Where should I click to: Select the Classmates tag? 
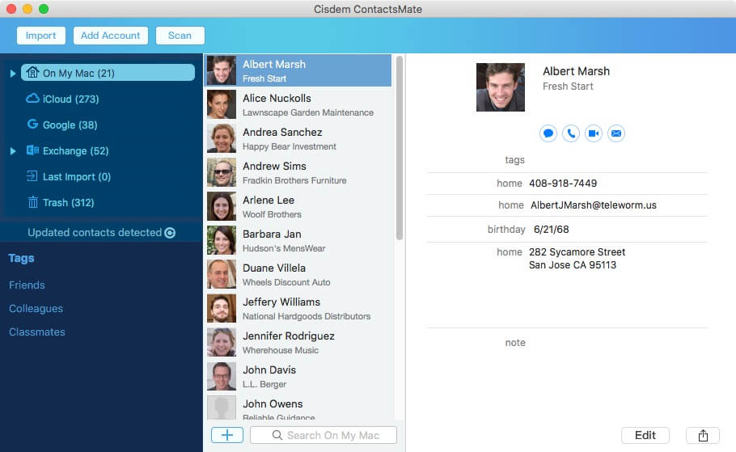[37, 332]
